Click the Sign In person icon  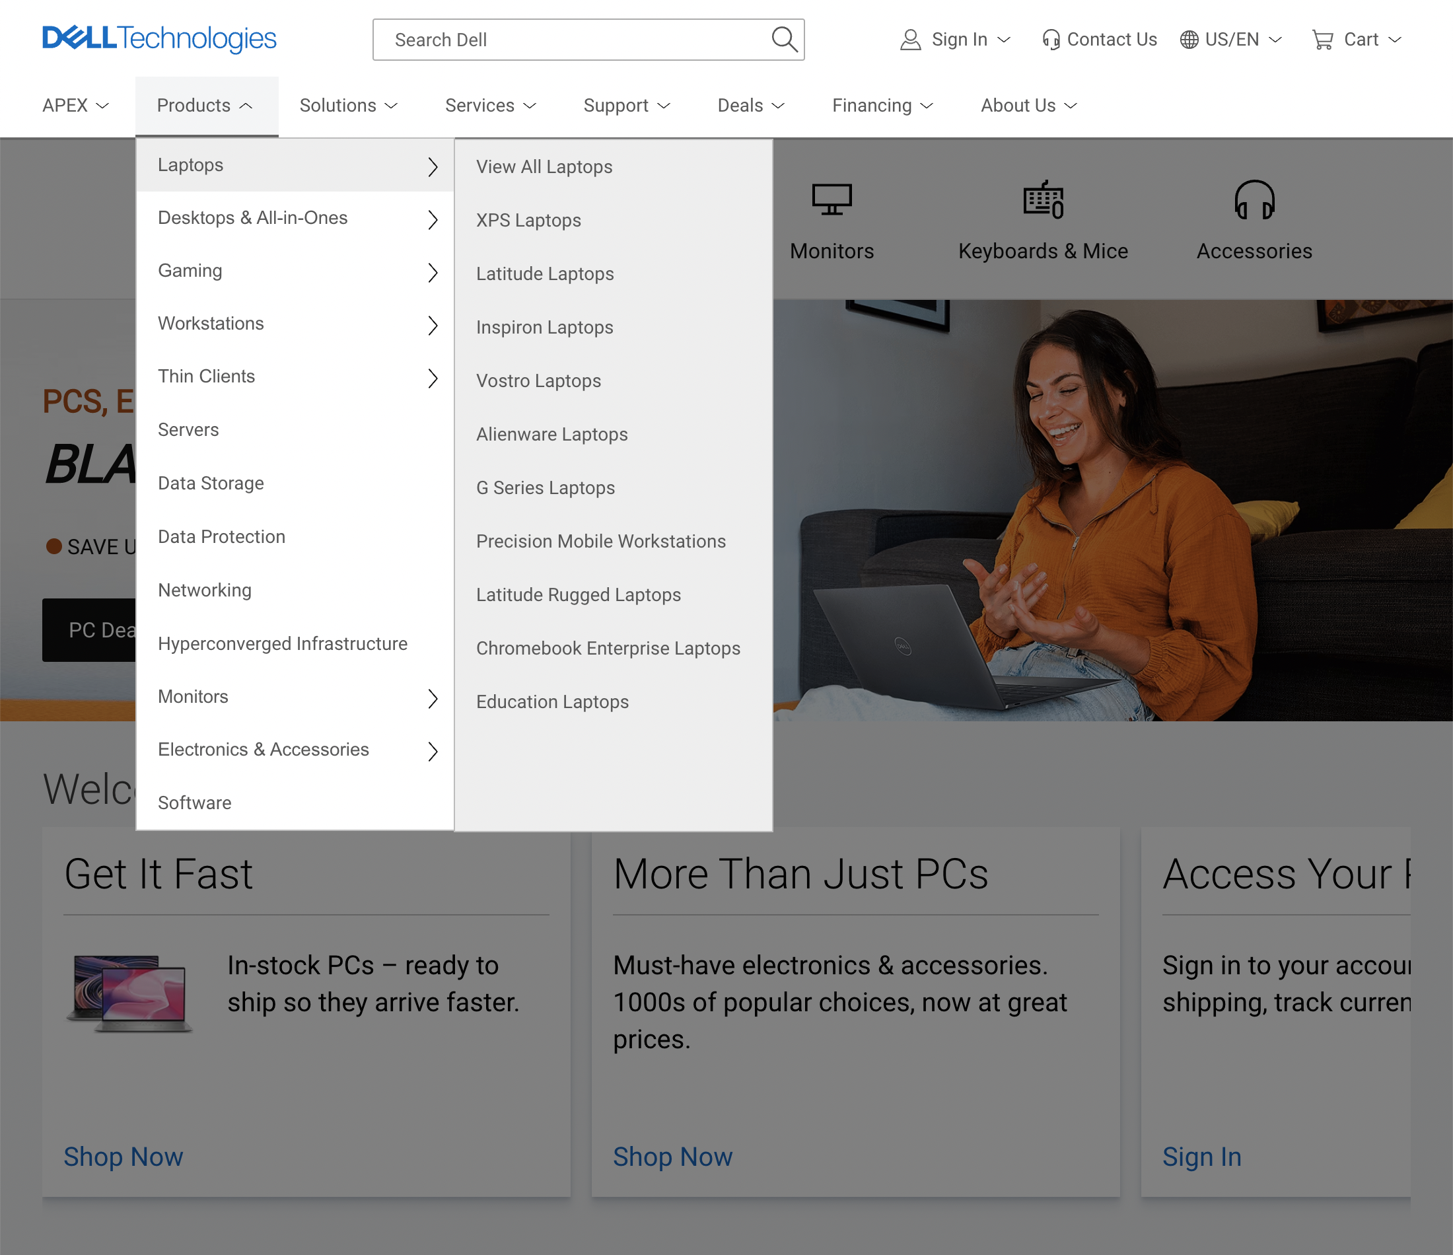(909, 39)
